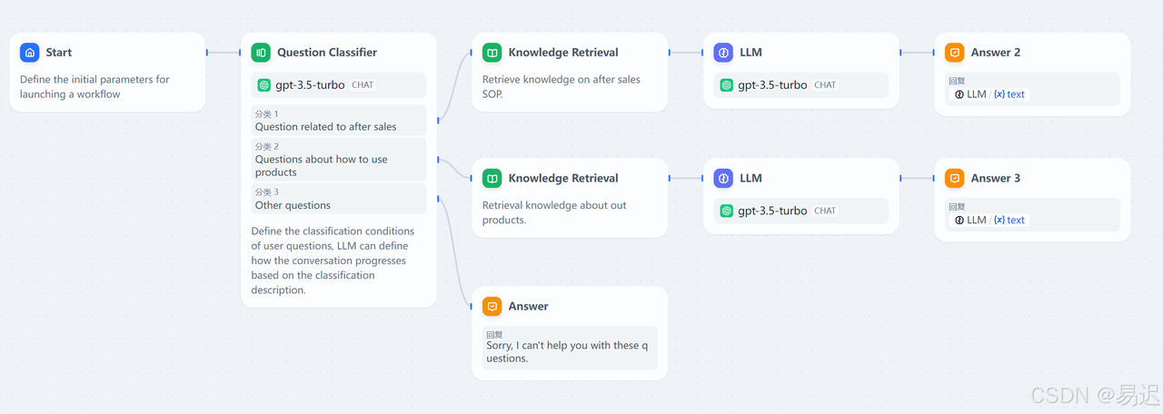Click the 'Sorry, I can't help you' reply field
Viewport: 1163px width, 414px height.
coord(570,348)
